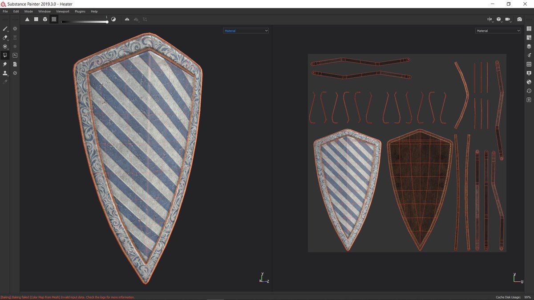Screen dimensions: 534x300
Task: Click bottom Substance plugin icon in second column
Action: (15, 73)
